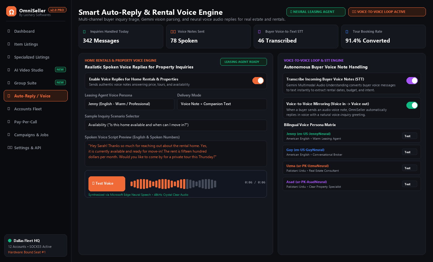The width and height of the screenshot is (433, 262).
Task: Go to Pay-Per-Call
Action: pyautogui.click(x=36, y=122)
